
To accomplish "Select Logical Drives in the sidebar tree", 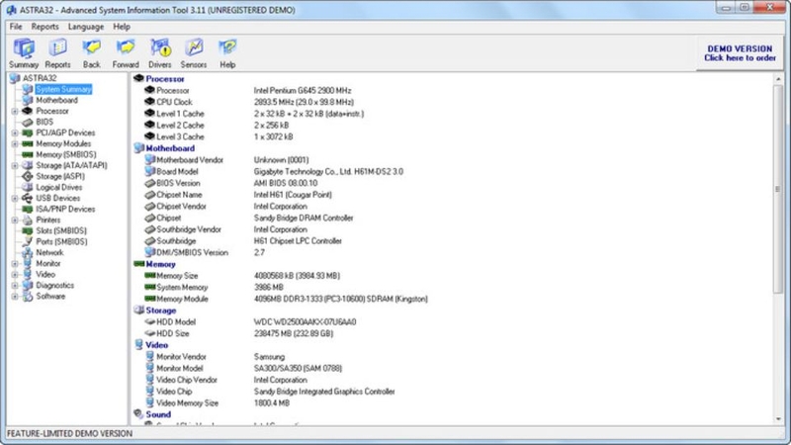I will [x=59, y=187].
